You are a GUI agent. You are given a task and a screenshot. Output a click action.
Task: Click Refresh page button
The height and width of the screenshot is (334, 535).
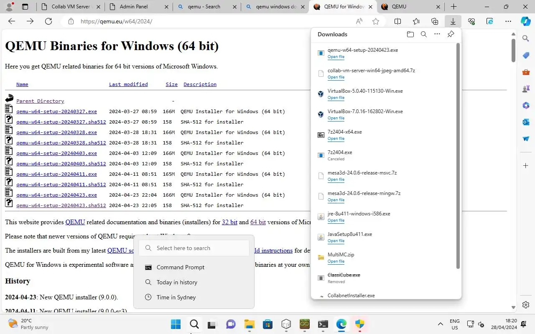(48, 21)
